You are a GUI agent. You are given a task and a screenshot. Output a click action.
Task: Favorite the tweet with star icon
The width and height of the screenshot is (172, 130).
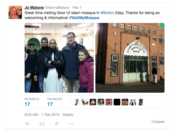coord(56,124)
